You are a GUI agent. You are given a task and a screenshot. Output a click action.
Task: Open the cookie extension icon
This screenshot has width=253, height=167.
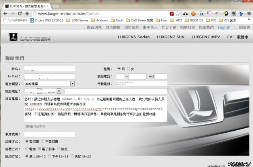pyautogui.click(x=193, y=14)
